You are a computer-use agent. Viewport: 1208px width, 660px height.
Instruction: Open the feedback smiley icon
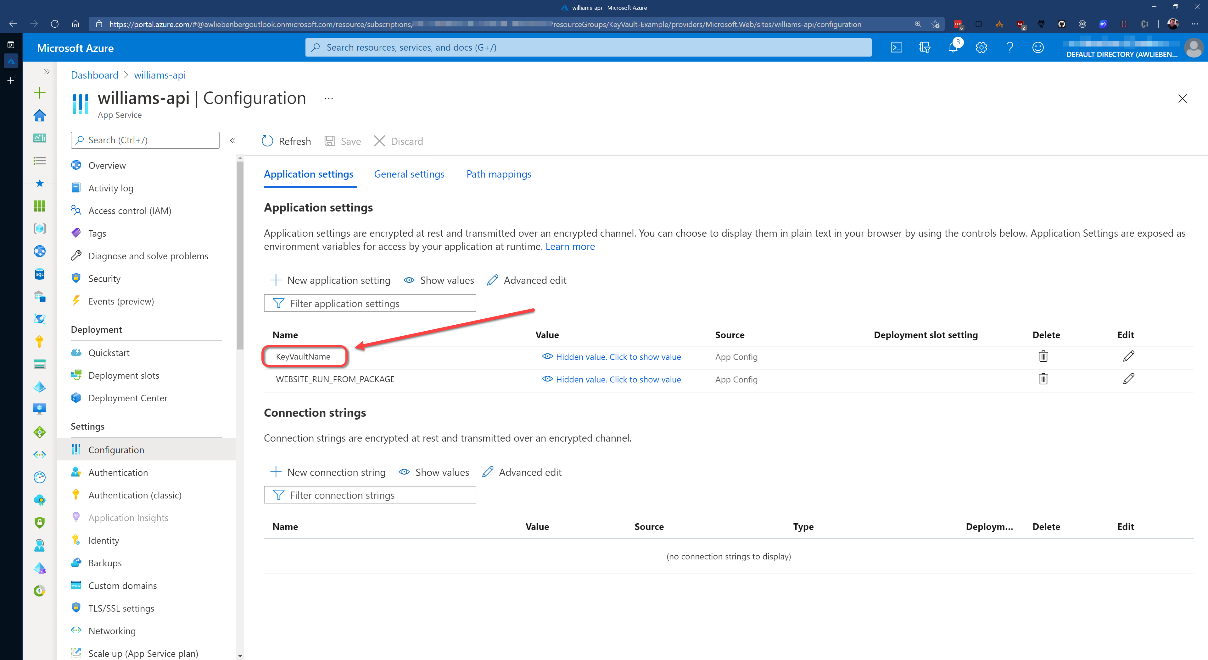click(1038, 47)
